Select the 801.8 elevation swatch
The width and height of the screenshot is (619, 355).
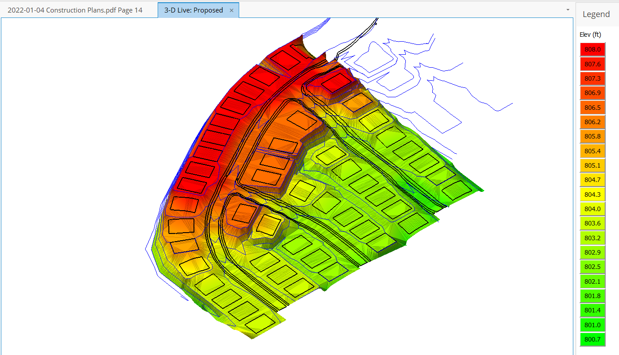pyautogui.click(x=592, y=296)
